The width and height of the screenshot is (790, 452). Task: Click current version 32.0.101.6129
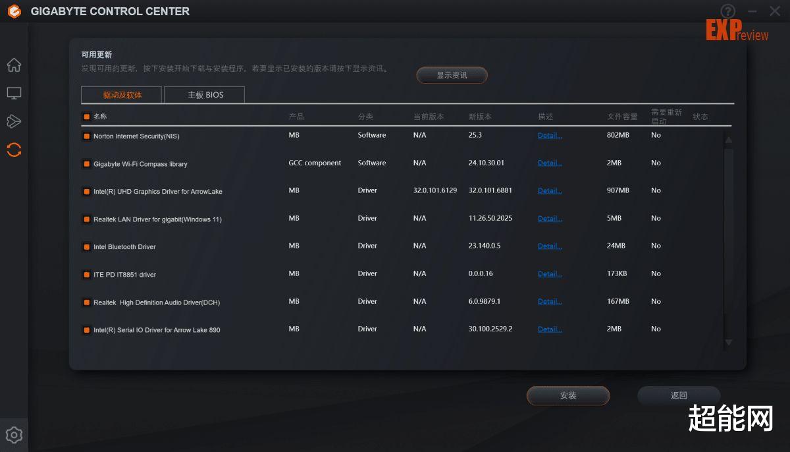(x=435, y=190)
